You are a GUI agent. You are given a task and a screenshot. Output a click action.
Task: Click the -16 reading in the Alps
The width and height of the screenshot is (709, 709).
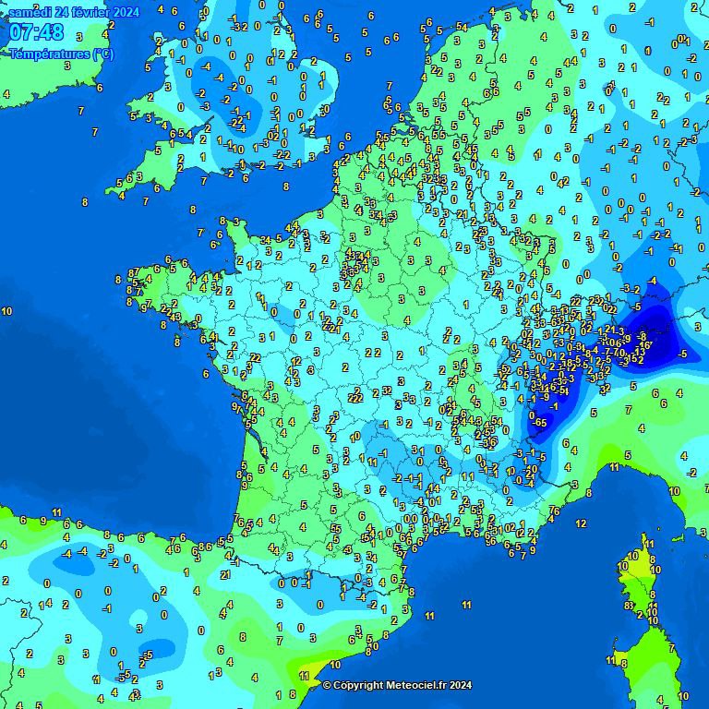(643, 344)
